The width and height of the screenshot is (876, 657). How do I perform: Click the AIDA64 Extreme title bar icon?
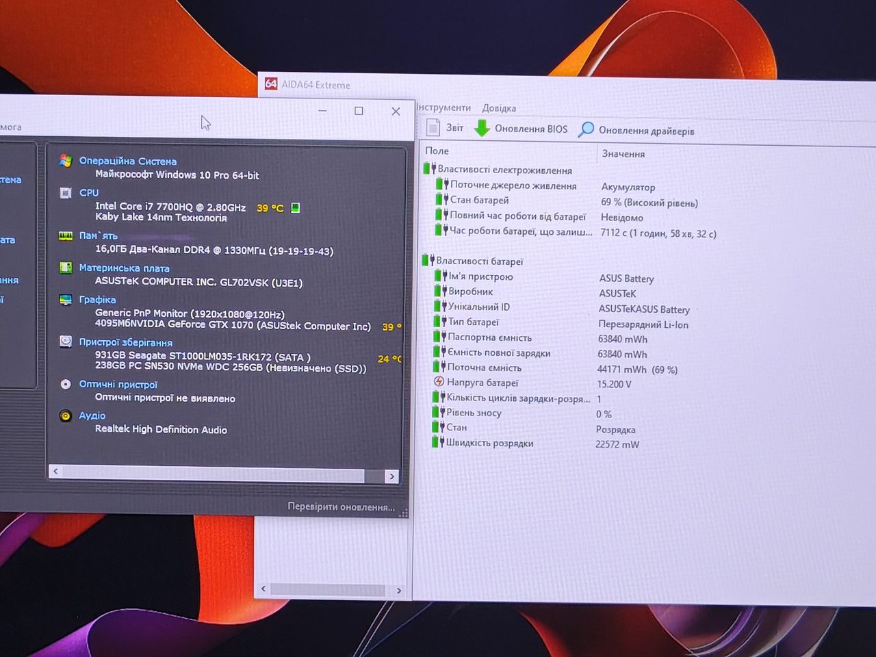[271, 84]
